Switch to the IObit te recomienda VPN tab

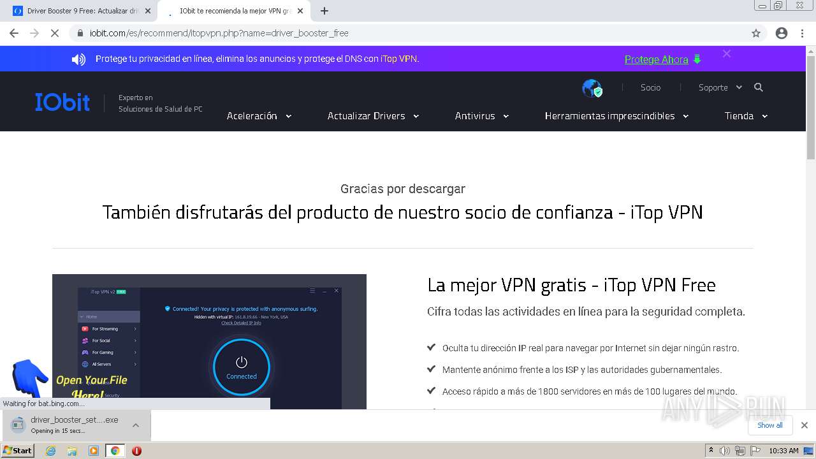(233, 11)
